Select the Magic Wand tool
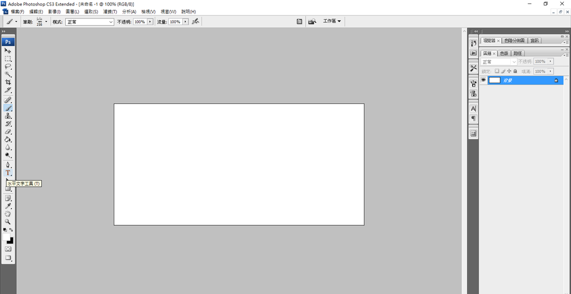The image size is (571, 294). [8, 74]
